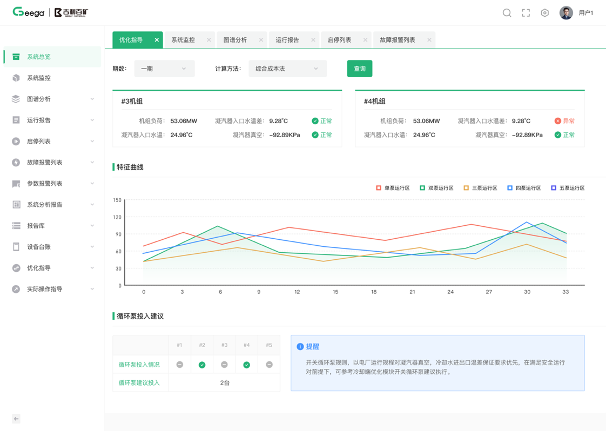Screen dimensions: 606x431
Task: Collapse sidebar with the left arrow icon
Action: pyautogui.click(x=16, y=419)
